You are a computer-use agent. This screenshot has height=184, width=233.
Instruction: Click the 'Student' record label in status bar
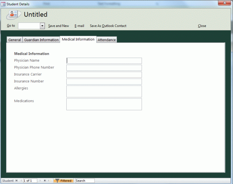point(8,180)
